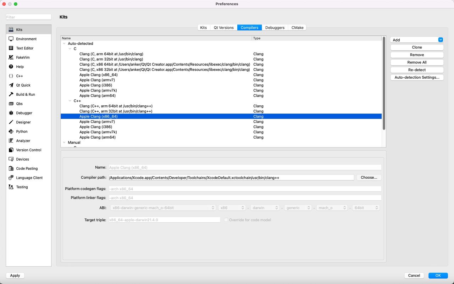Image resolution: width=454 pixels, height=284 pixels.
Task: Click the Compiler path text field
Action: [231, 177]
